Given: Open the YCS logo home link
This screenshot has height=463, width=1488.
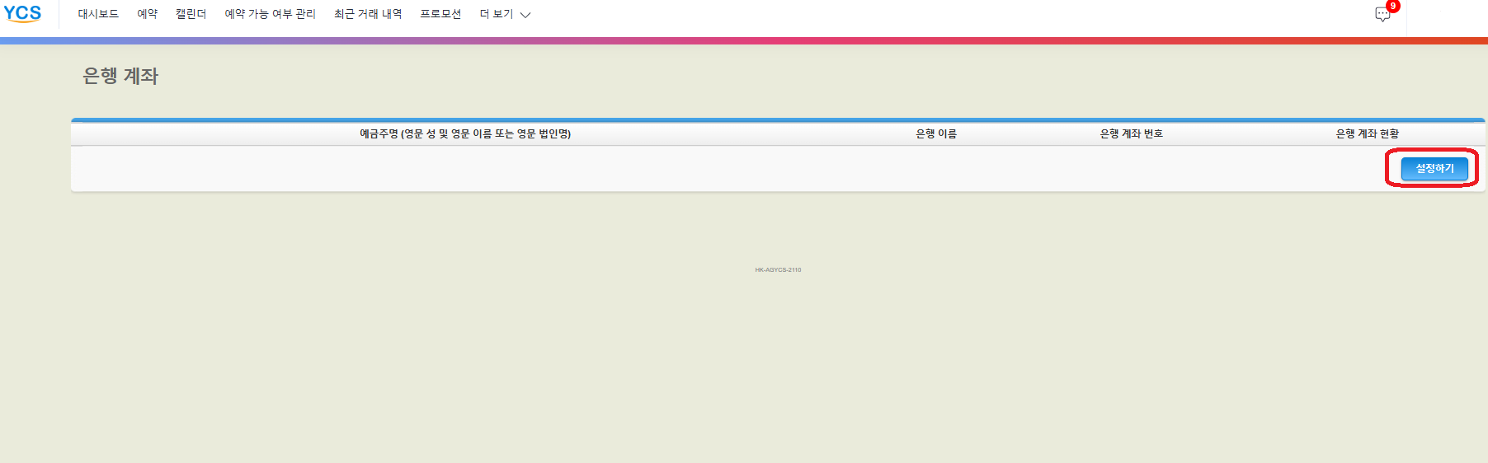Looking at the screenshot, I should [22, 13].
